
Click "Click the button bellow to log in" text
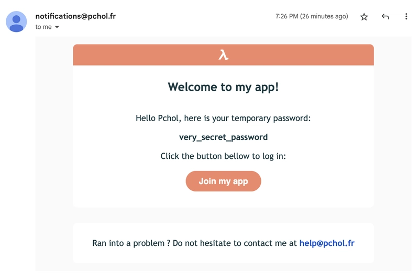[x=224, y=156]
